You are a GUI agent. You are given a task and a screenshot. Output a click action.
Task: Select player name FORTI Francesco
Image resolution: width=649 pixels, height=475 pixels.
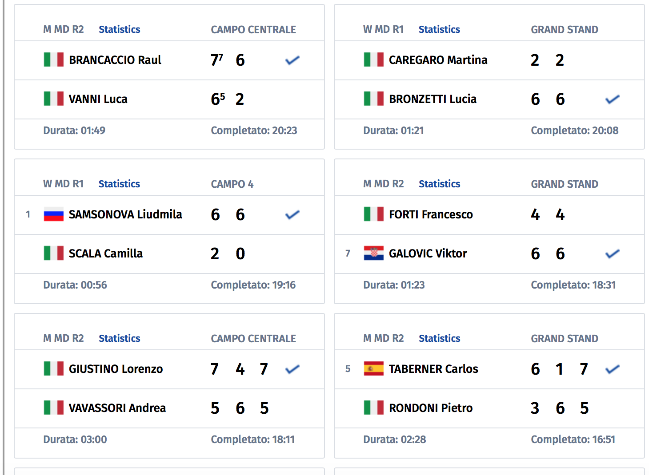pos(431,214)
